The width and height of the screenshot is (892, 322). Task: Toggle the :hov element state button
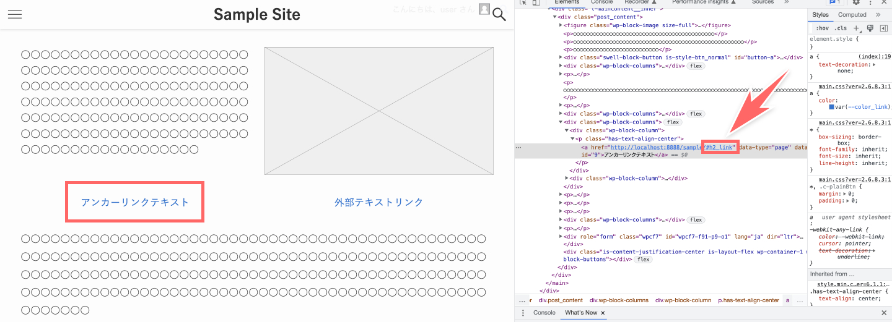click(822, 28)
